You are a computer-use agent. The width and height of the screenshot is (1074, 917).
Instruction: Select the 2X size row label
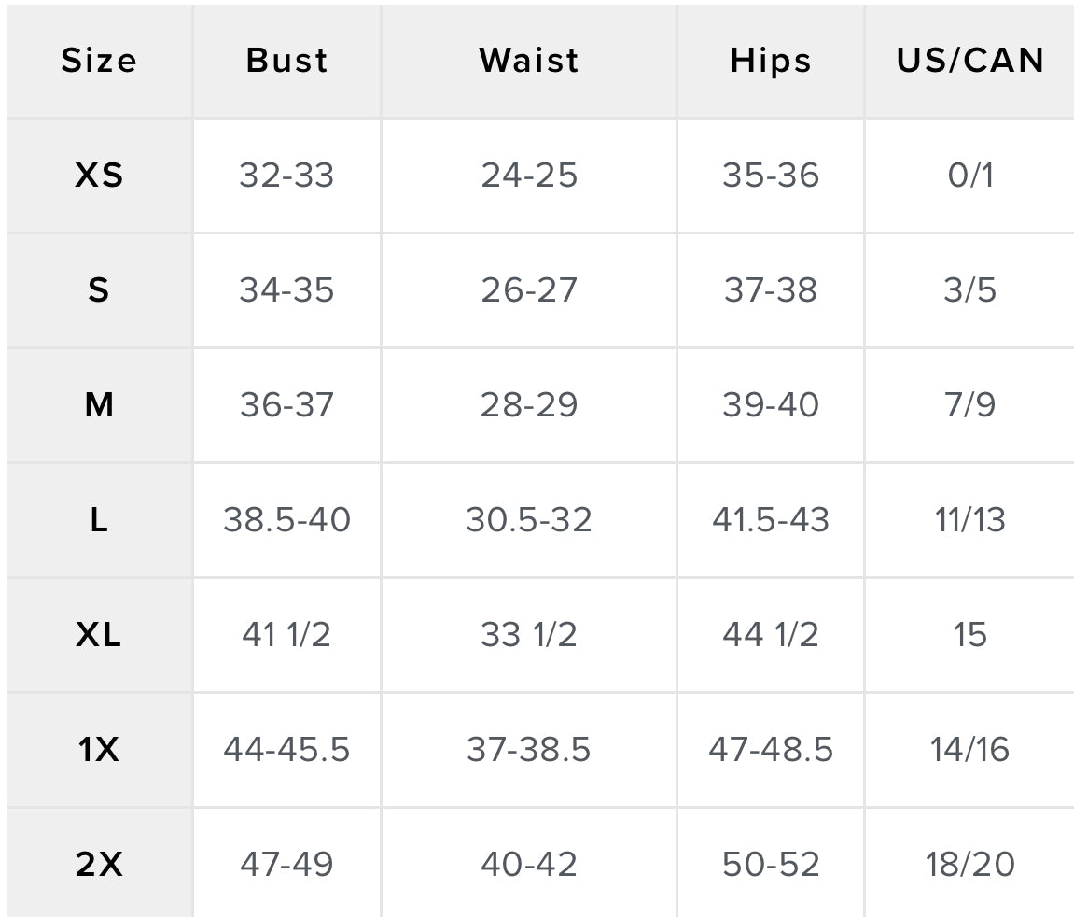(99, 865)
